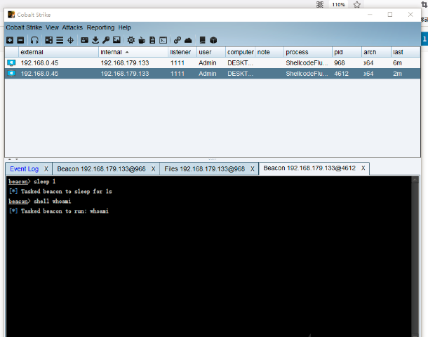Open the help page via the book icon

[203, 40]
